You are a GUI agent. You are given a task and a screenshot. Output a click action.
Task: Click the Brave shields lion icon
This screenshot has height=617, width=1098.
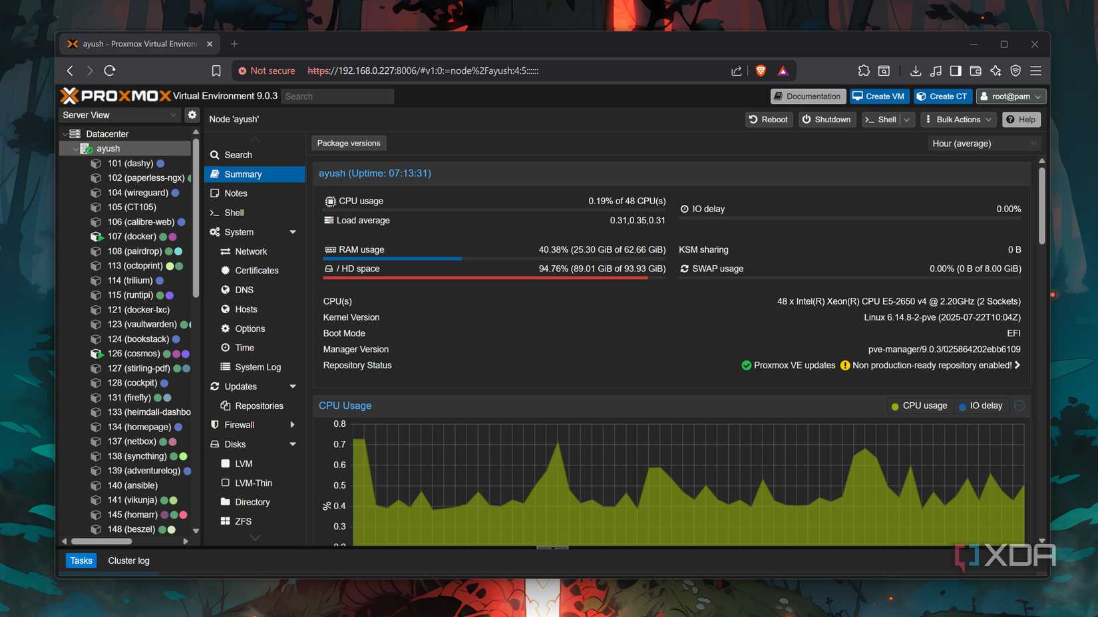point(761,70)
